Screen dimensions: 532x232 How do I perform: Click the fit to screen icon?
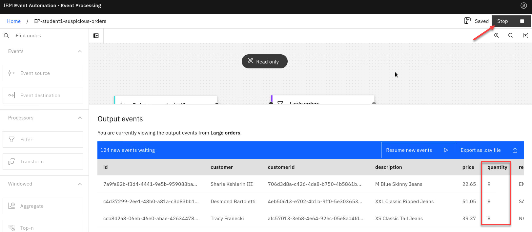[x=525, y=36]
